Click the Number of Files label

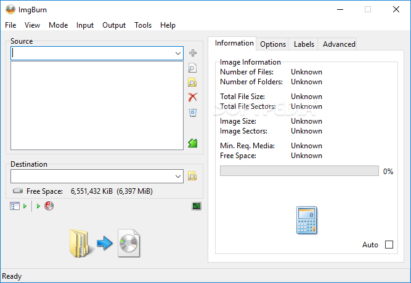(x=246, y=72)
